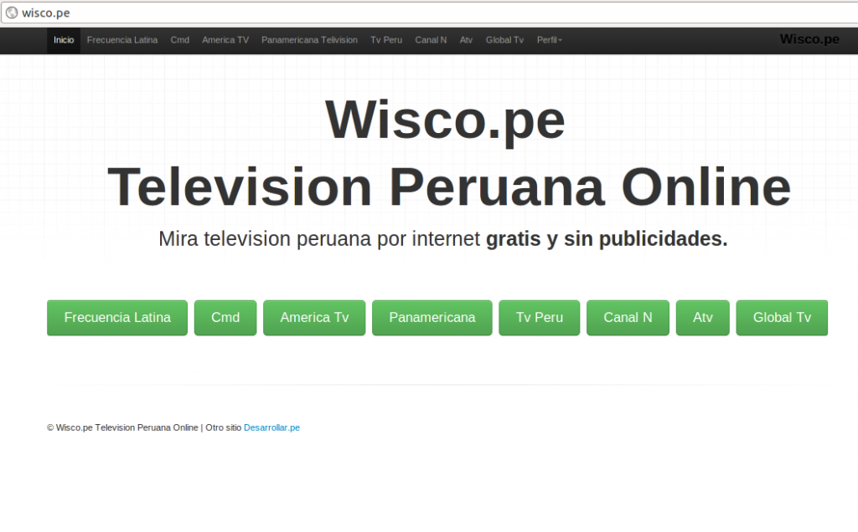Go to Cmd in the top navbar
This screenshot has width=858, height=532.
179,40
